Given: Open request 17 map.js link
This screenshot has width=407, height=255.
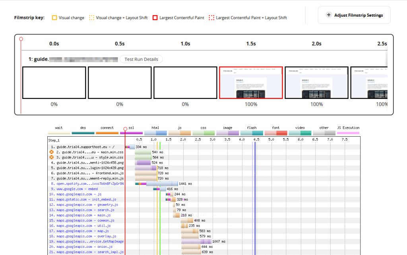Looking at the screenshot, I should click(x=79, y=231).
